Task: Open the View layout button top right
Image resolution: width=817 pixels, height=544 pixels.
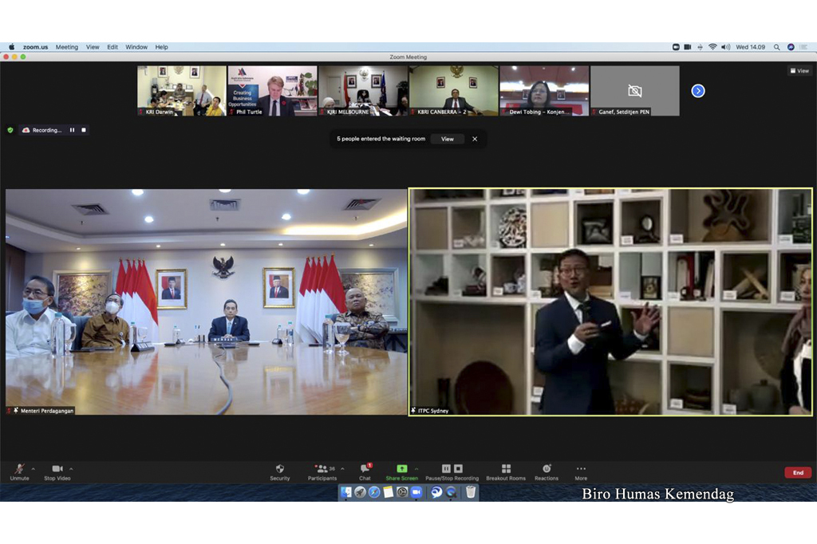Action: [x=799, y=71]
